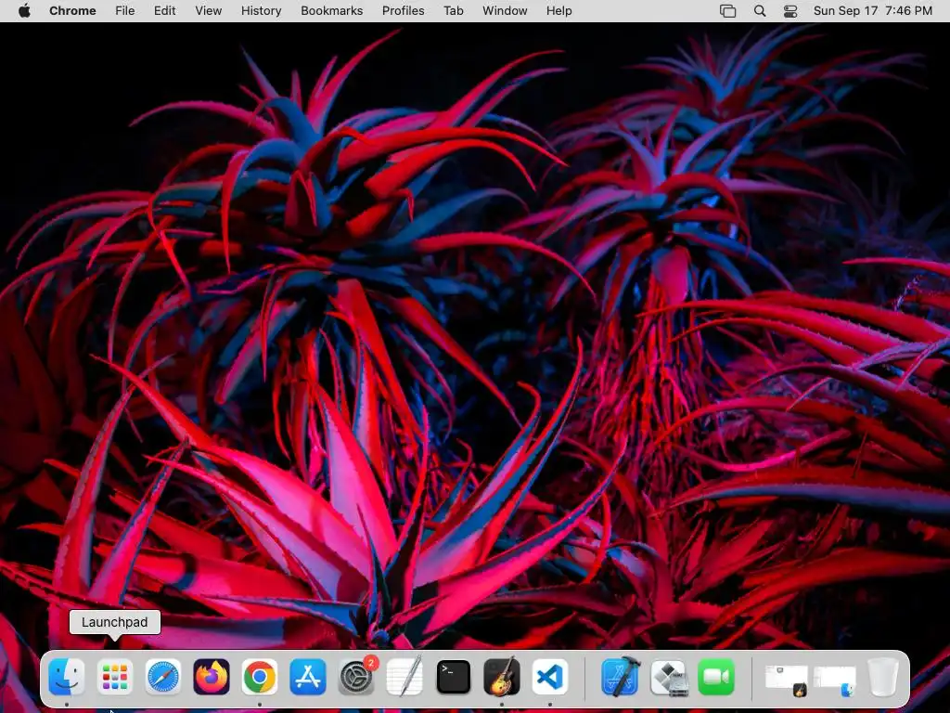The image size is (950, 713).
Task: Open the History menu
Action: pyautogui.click(x=261, y=11)
